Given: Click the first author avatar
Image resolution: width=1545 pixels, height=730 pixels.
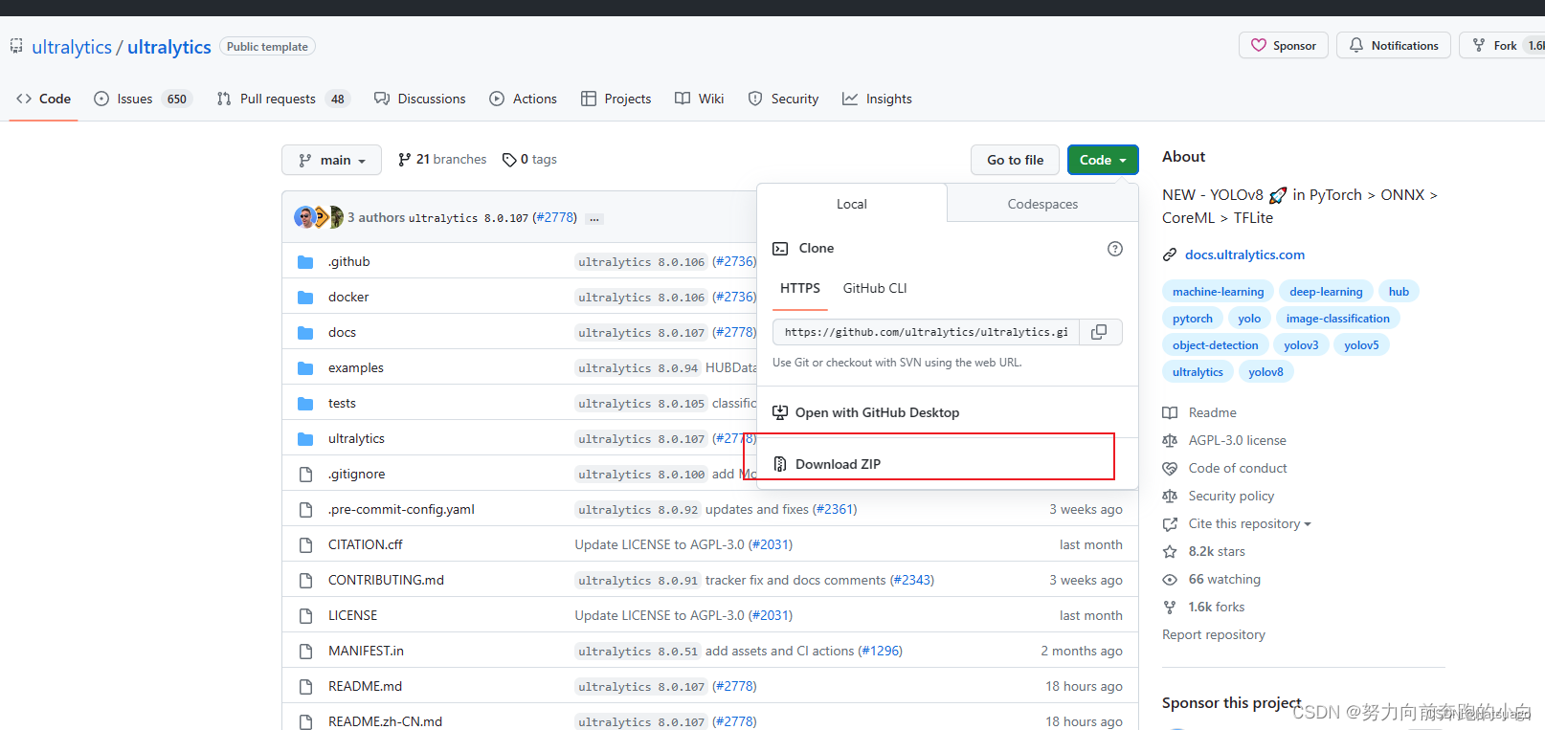Looking at the screenshot, I should coord(305,217).
